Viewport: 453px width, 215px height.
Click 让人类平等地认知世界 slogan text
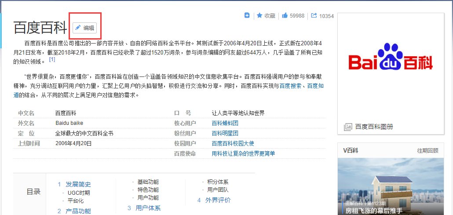pyautogui.click(x=238, y=113)
